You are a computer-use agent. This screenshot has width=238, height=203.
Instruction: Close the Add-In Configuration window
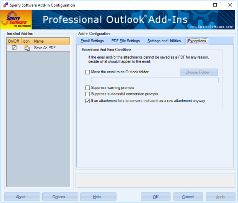click(230, 5)
